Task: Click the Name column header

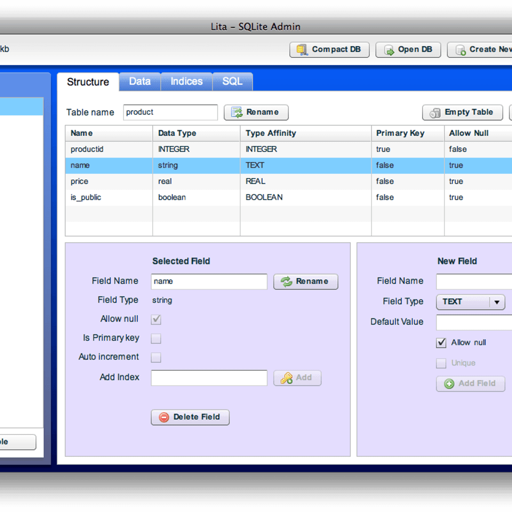Action: [109, 133]
